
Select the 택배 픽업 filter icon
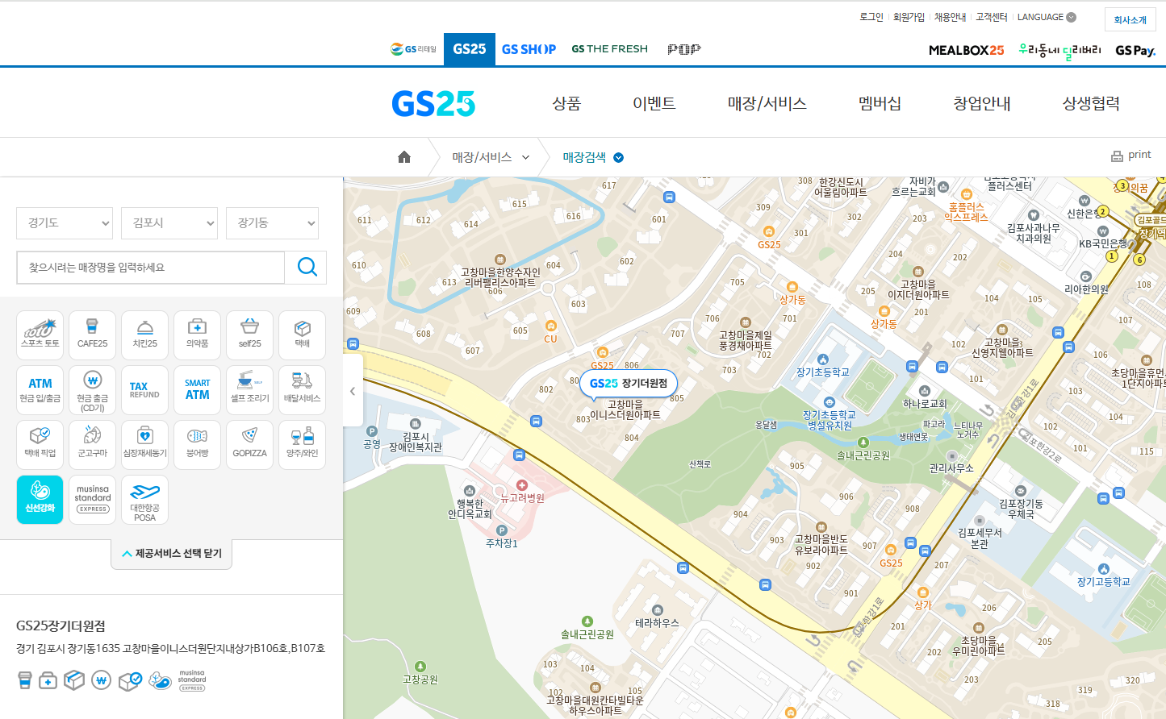(x=40, y=445)
